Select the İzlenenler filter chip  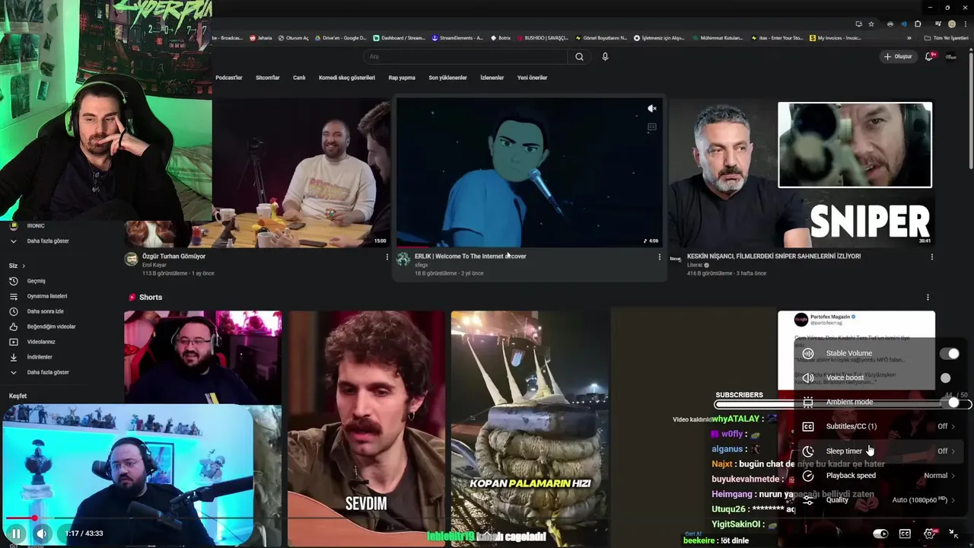(492, 78)
